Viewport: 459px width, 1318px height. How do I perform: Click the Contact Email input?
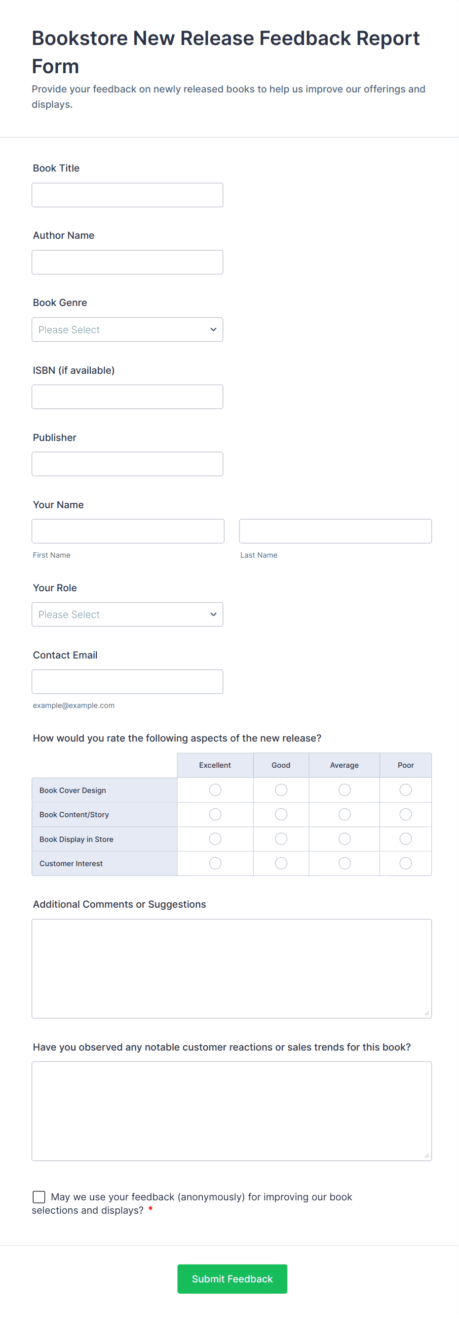pyautogui.click(x=127, y=681)
